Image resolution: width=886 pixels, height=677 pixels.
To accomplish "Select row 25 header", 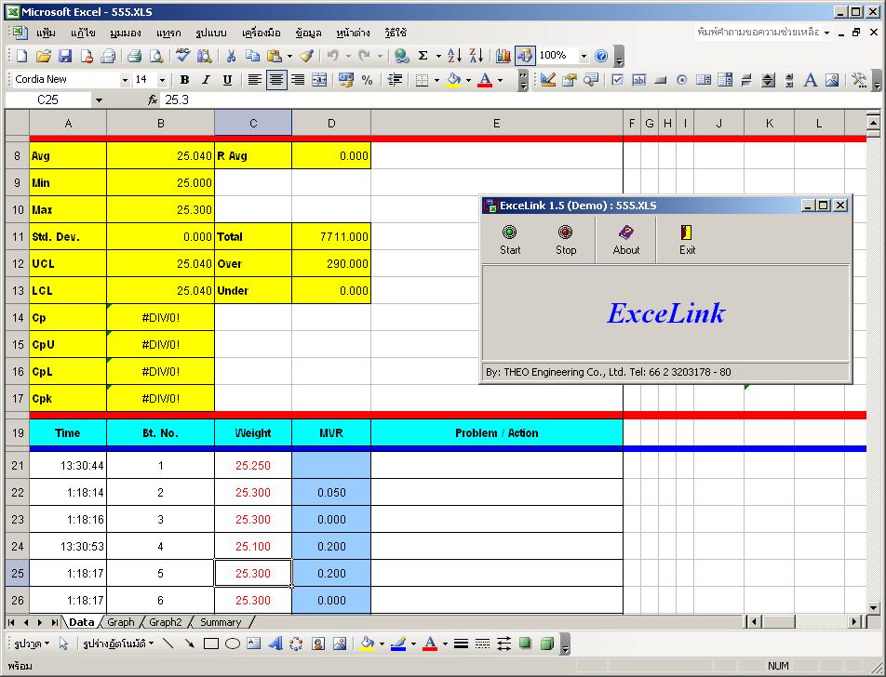I will [x=18, y=573].
